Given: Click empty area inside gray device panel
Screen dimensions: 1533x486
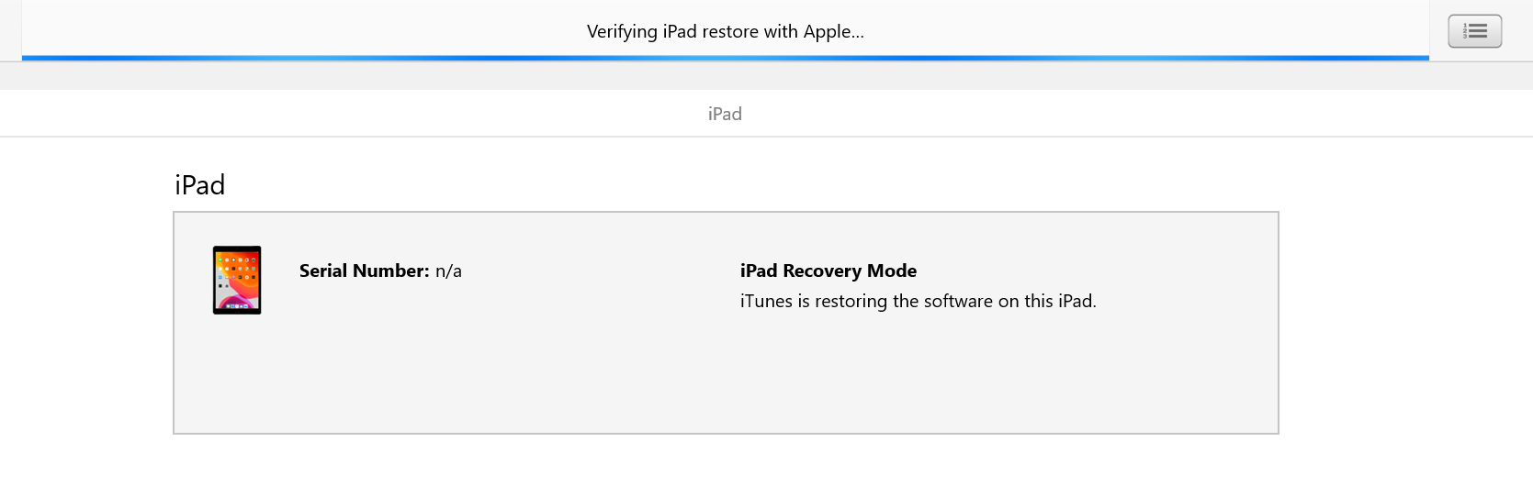Looking at the screenshot, I should (726, 385).
